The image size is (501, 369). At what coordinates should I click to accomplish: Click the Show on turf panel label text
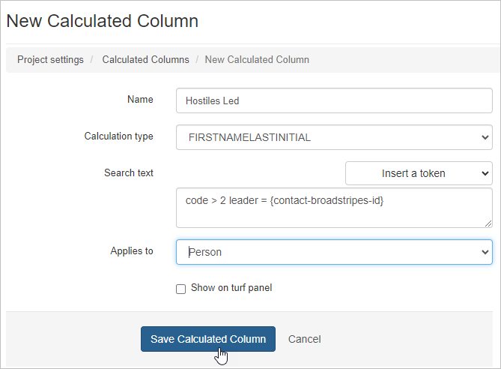231,288
